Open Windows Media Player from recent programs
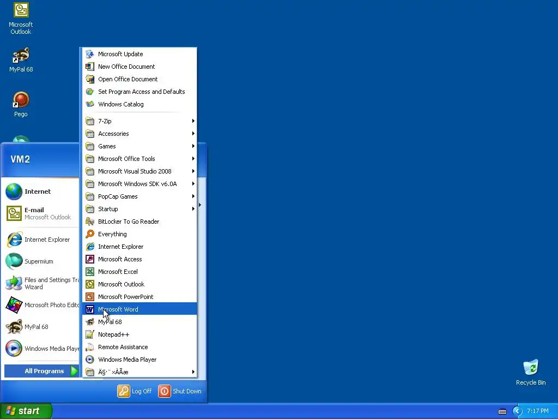 41,349
